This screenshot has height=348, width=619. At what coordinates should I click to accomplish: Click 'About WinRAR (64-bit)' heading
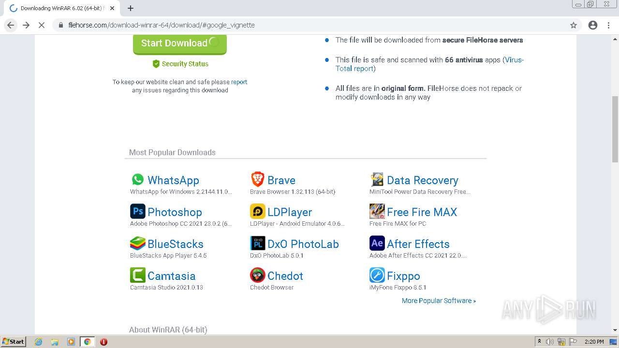pos(168,330)
